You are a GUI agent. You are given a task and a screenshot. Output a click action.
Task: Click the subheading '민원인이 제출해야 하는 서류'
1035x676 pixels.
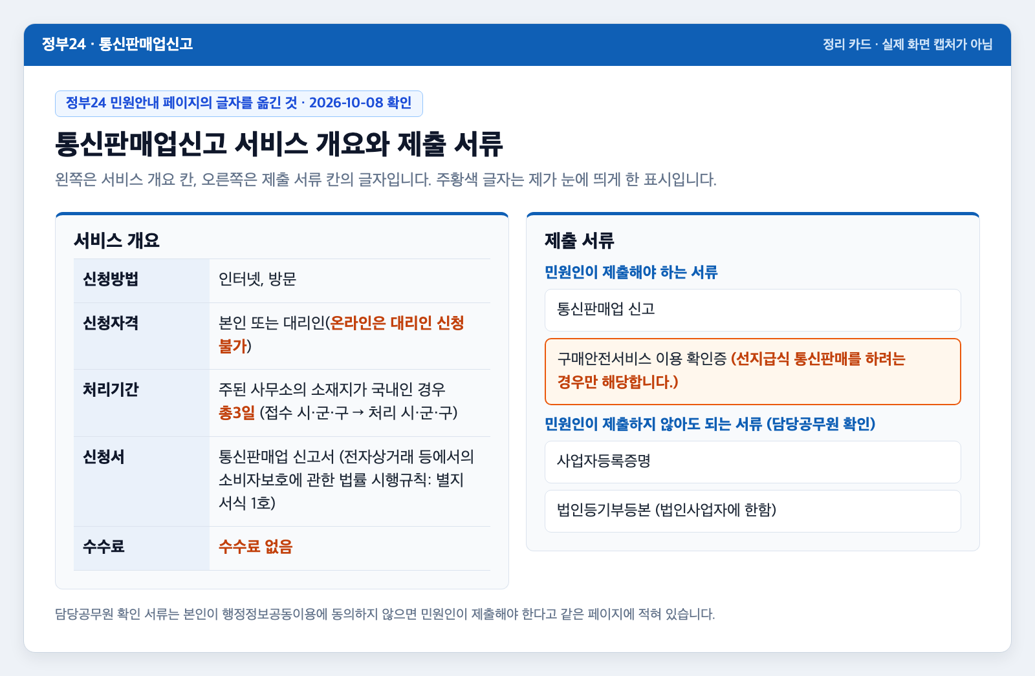(631, 272)
